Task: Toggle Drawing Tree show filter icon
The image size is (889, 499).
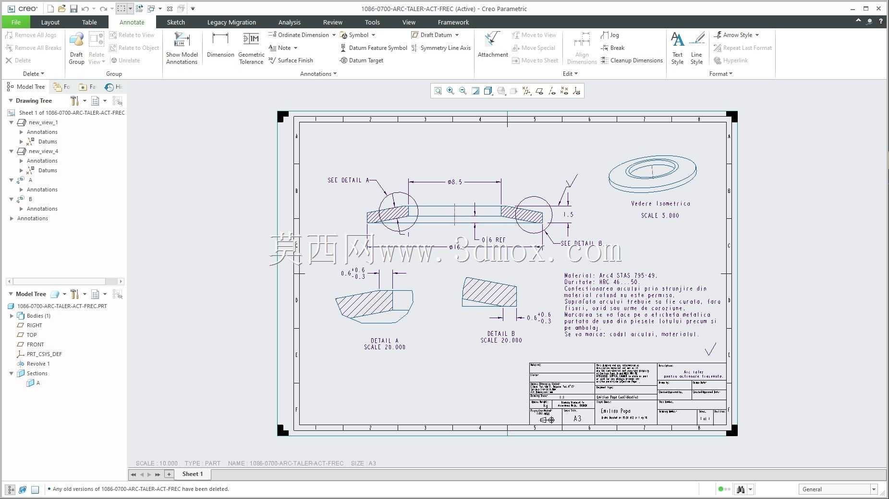Action: 118,101
